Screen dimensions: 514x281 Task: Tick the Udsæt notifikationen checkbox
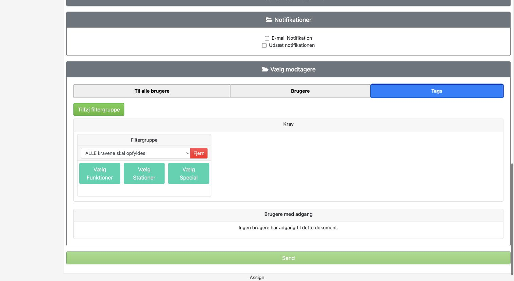point(264,45)
